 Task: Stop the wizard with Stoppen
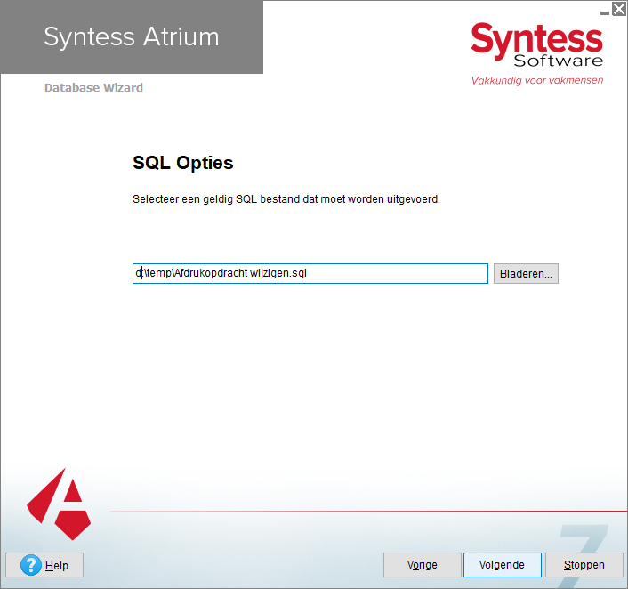584,565
